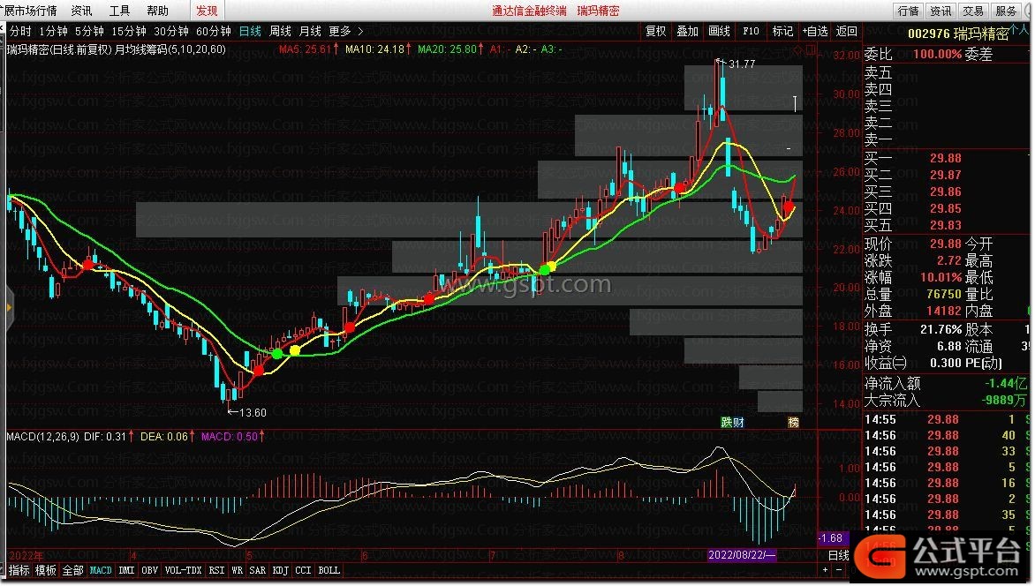Select the DMI indicator tab
The height and width of the screenshot is (586, 1035).
click(x=126, y=570)
